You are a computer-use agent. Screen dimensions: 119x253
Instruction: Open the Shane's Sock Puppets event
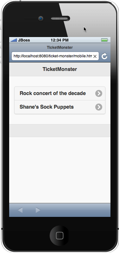click(60, 107)
